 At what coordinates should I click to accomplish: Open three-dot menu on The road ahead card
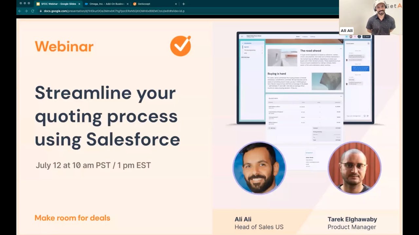point(341,49)
